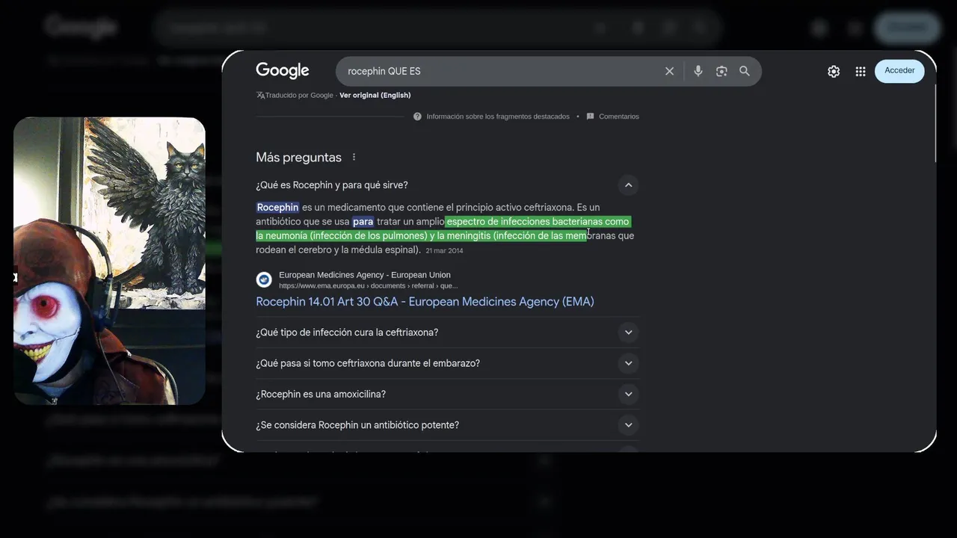Clear the search box with the X
Screen dimensions: 957x538
(669, 71)
